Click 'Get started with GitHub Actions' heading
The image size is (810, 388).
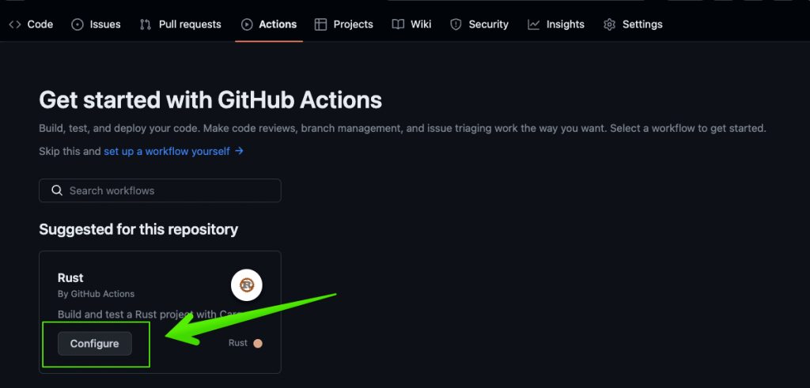(210, 100)
